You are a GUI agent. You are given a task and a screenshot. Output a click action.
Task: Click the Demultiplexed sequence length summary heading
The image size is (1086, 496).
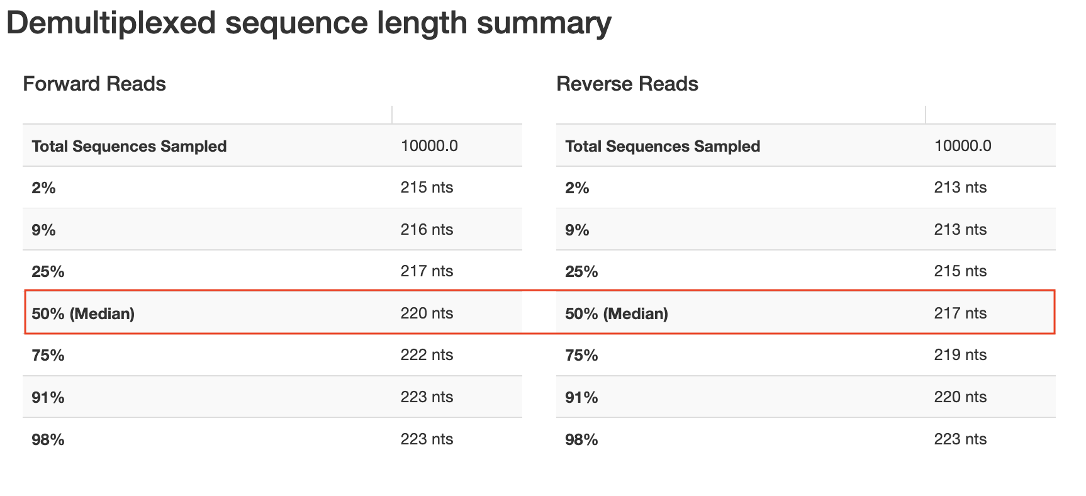308,23
